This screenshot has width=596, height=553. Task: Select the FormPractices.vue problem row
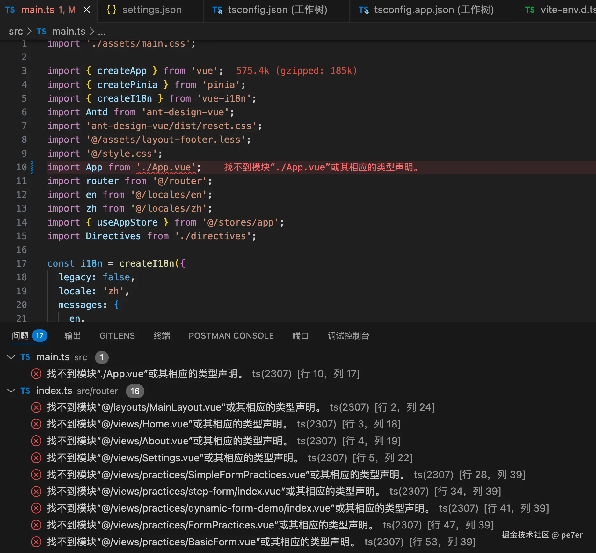(298, 525)
